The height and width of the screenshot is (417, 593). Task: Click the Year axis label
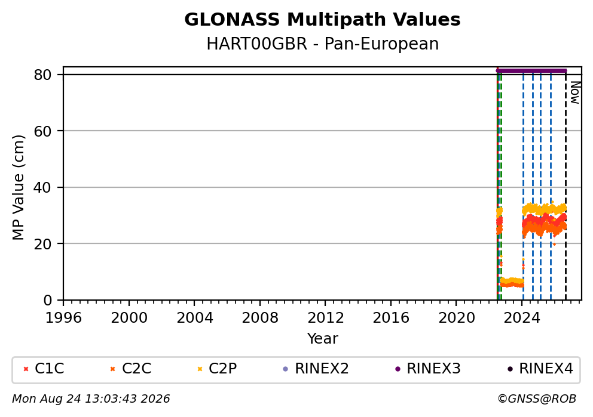322,338
